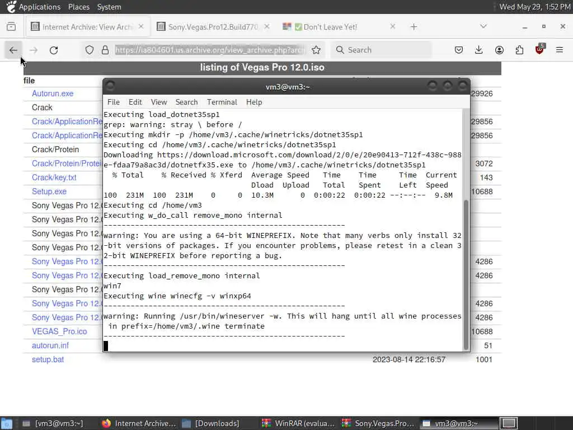Open the System menu
This screenshot has height=430, width=573.
(109, 7)
